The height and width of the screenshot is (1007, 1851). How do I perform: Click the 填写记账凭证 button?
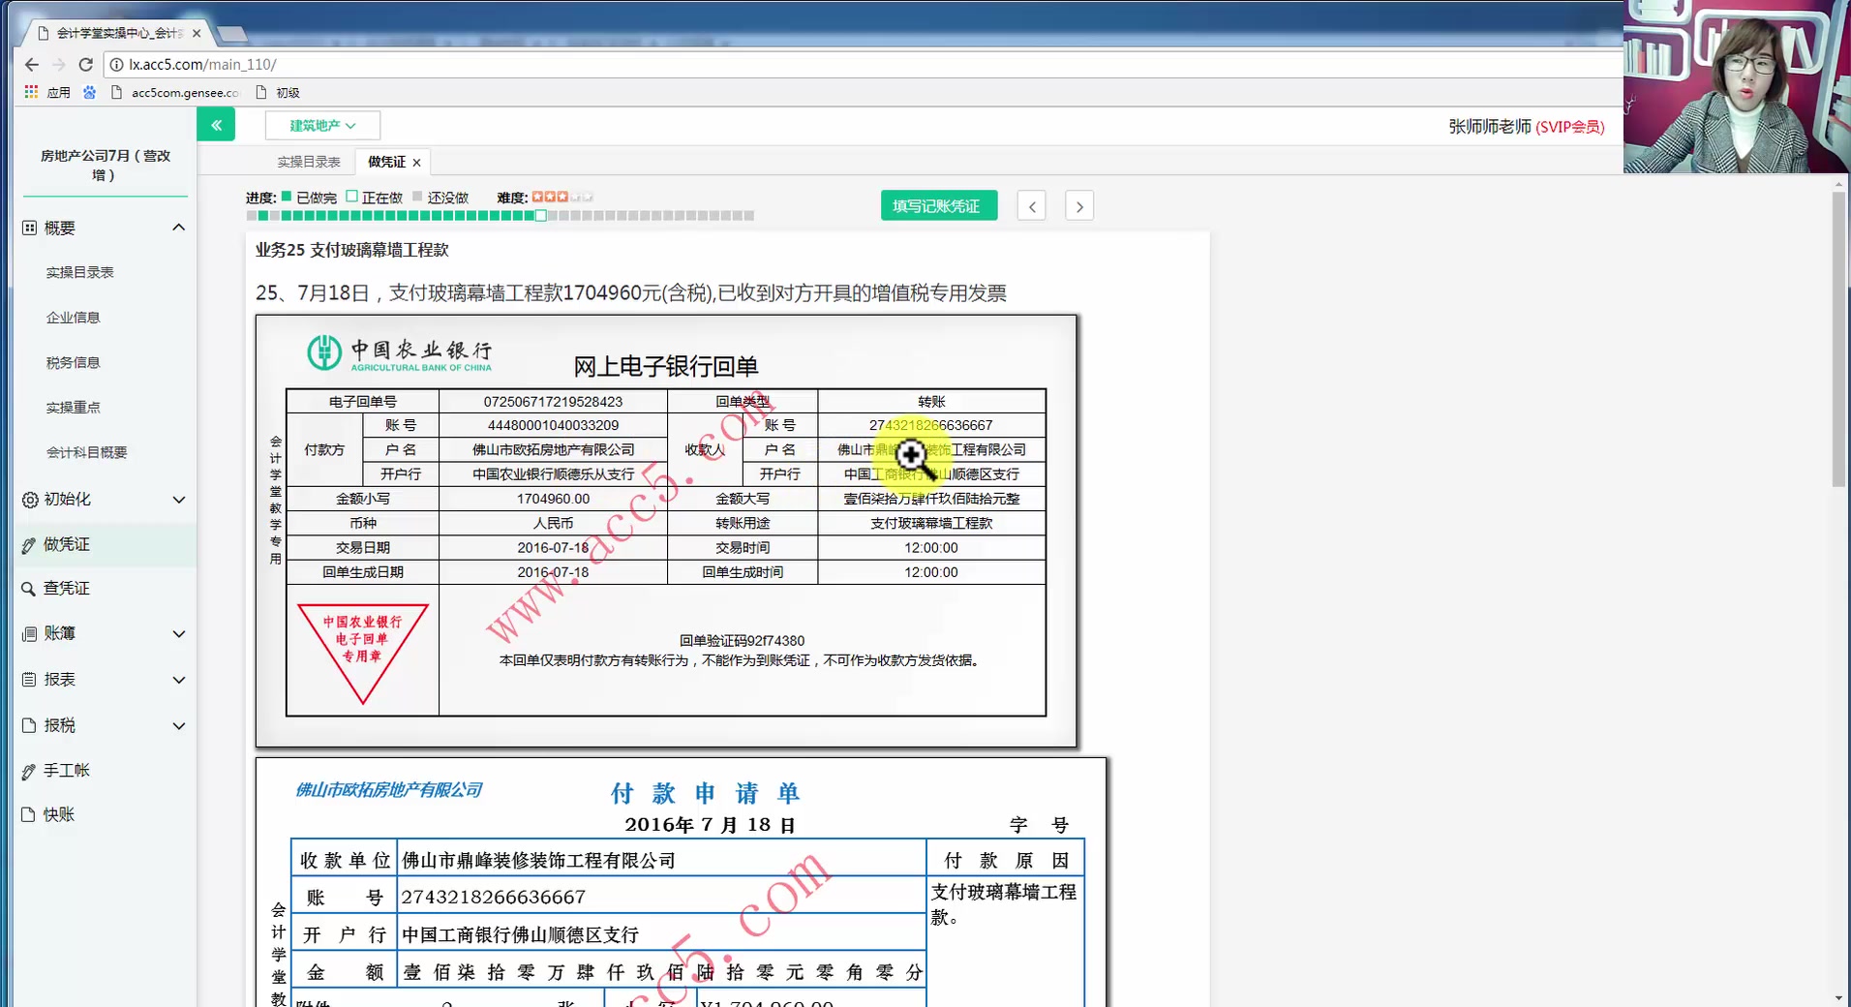tap(937, 204)
